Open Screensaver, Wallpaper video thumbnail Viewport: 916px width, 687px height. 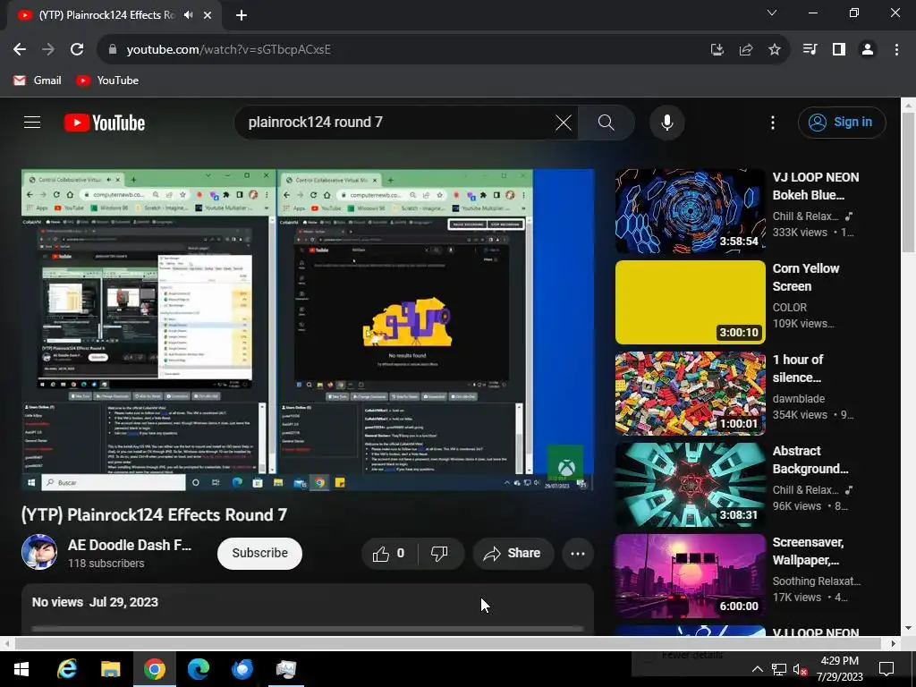click(690, 576)
